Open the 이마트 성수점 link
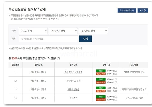 [73, 89]
